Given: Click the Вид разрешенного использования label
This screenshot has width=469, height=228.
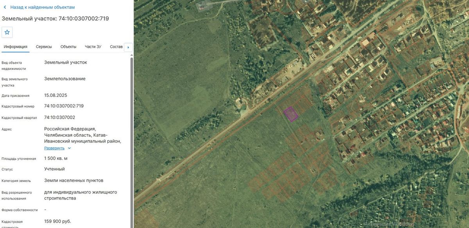Looking at the screenshot, I should (17, 196).
